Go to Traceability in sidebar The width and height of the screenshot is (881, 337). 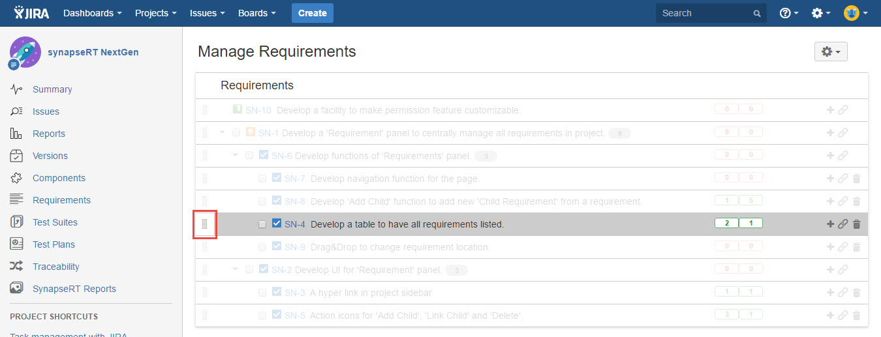[x=56, y=267]
